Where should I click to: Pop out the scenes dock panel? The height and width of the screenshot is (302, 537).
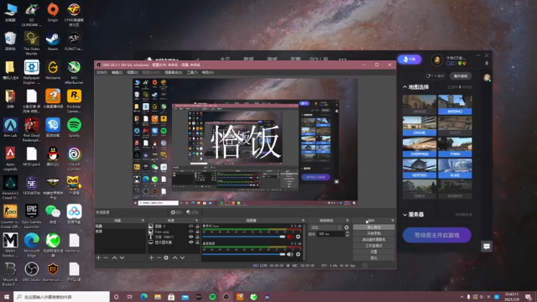tap(143, 220)
